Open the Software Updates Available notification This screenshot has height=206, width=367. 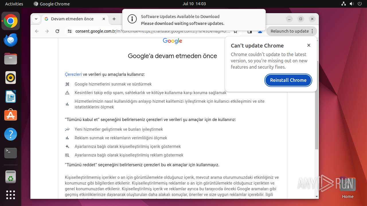(x=194, y=20)
